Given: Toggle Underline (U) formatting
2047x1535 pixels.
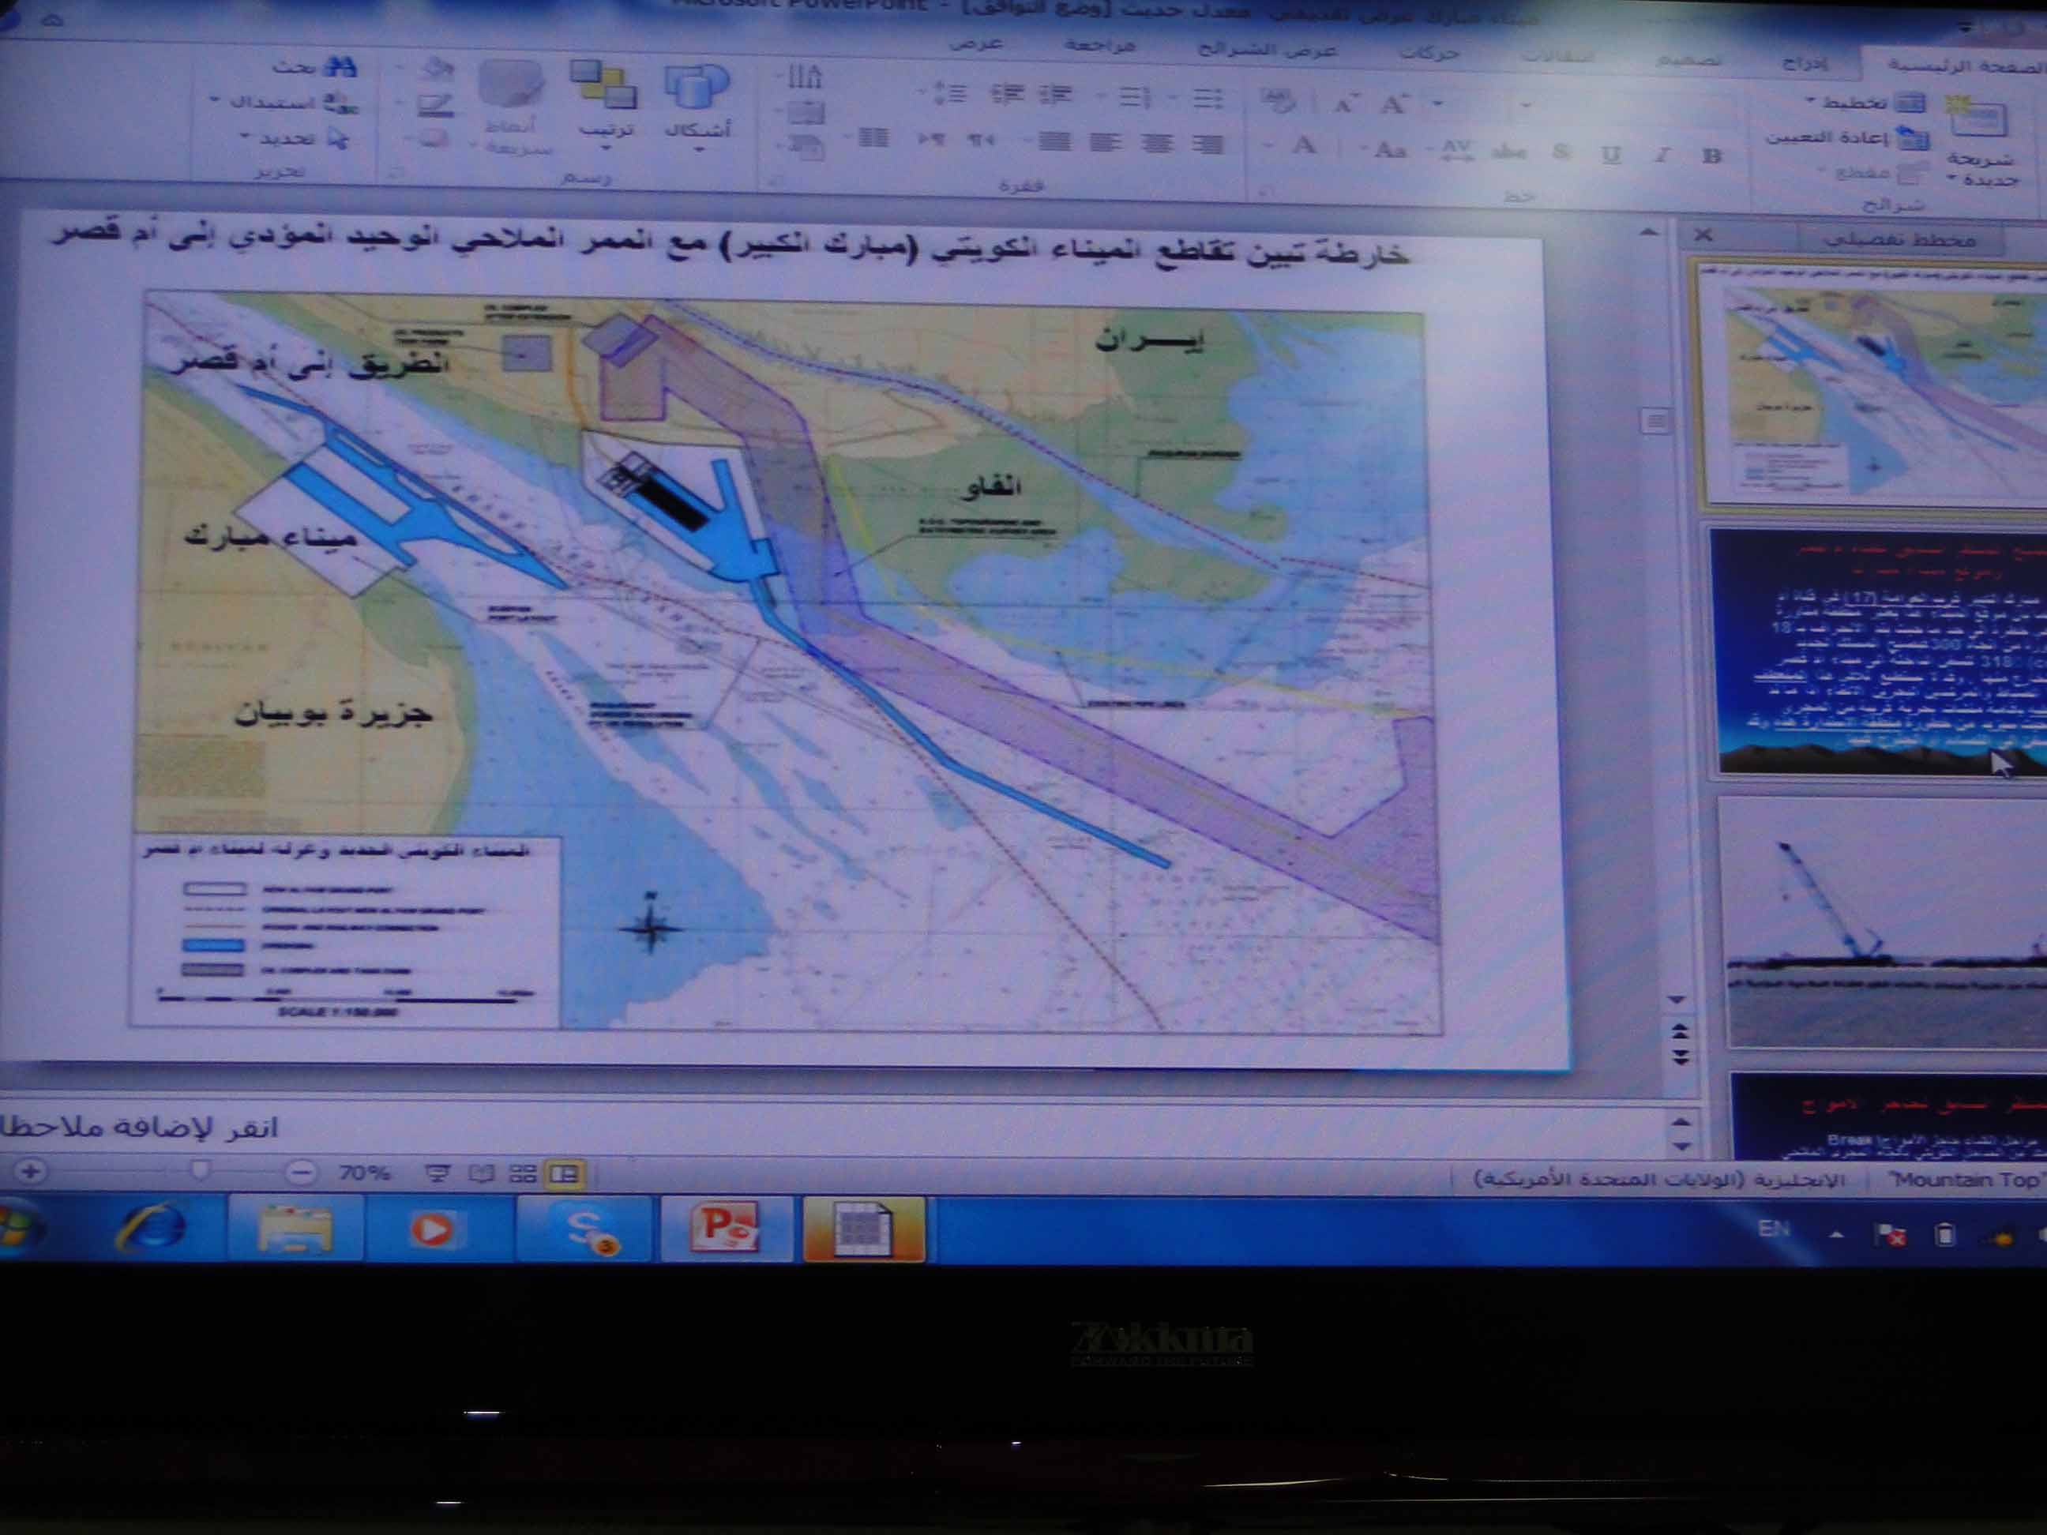Looking at the screenshot, I should [1611, 154].
